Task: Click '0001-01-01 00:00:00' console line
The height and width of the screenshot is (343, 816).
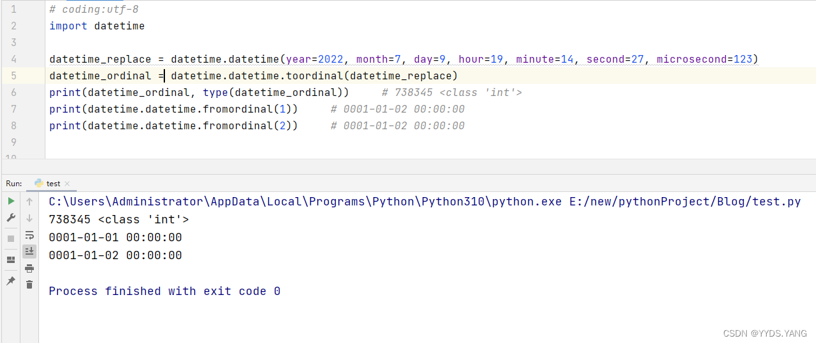Action: pos(116,237)
